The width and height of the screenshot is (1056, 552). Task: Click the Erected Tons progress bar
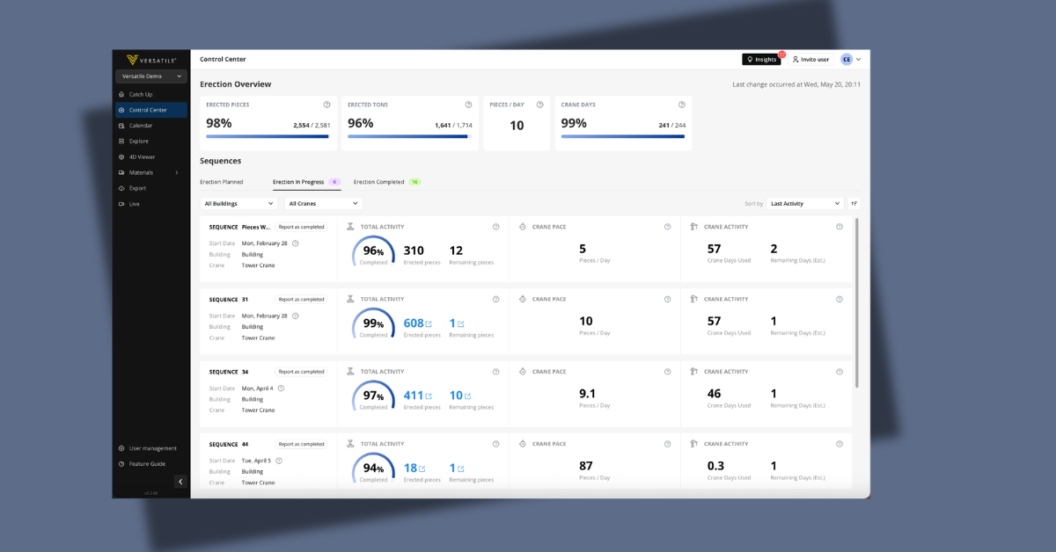click(410, 136)
